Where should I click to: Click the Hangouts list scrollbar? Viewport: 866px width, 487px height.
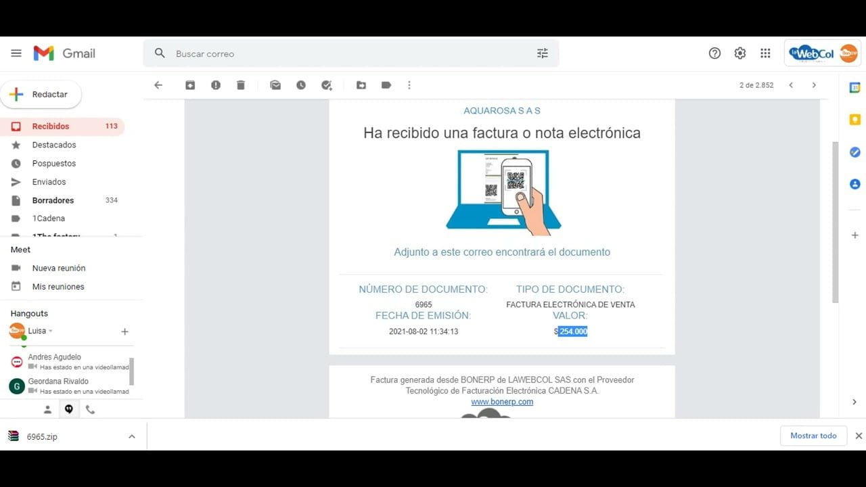tap(131, 371)
